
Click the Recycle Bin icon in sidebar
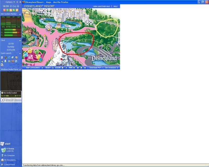click(3, 150)
